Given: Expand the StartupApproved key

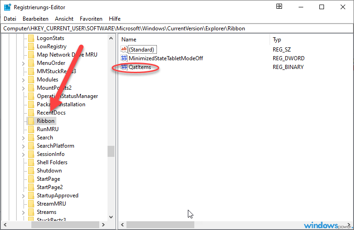Looking at the screenshot, I should tap(23, 196).
